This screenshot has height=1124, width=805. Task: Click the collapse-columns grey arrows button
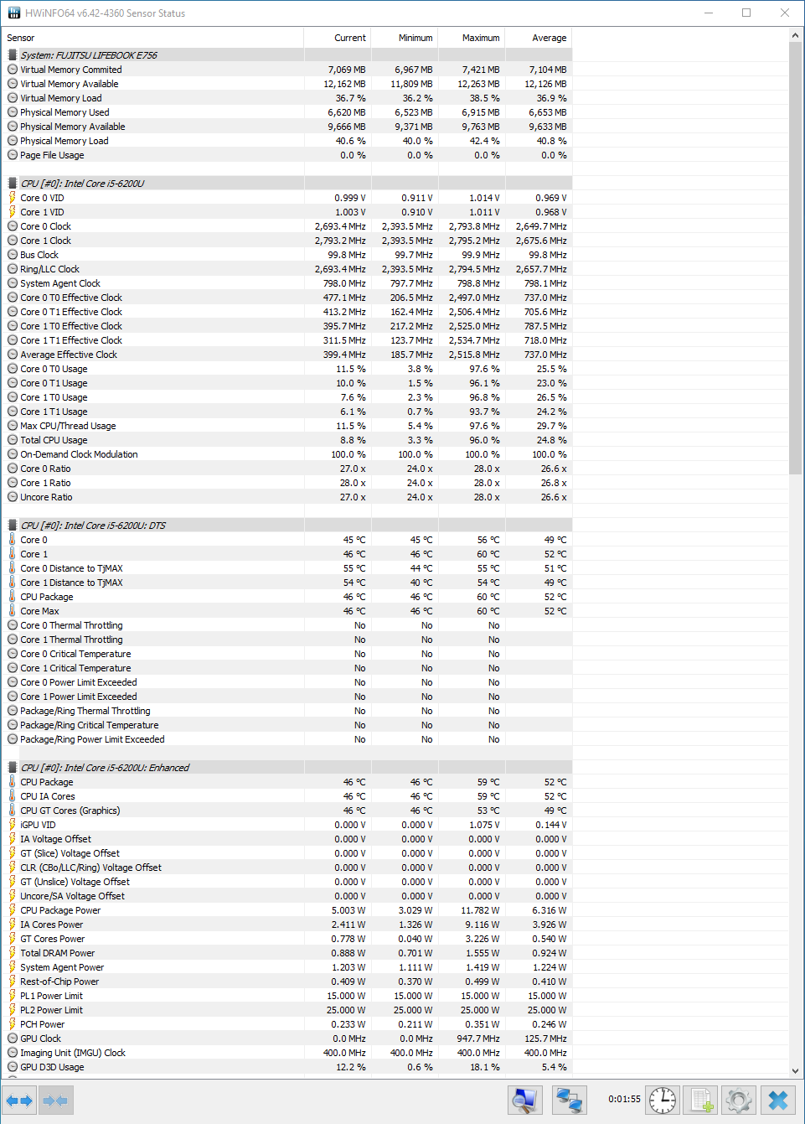click(x=55, y=1100)
